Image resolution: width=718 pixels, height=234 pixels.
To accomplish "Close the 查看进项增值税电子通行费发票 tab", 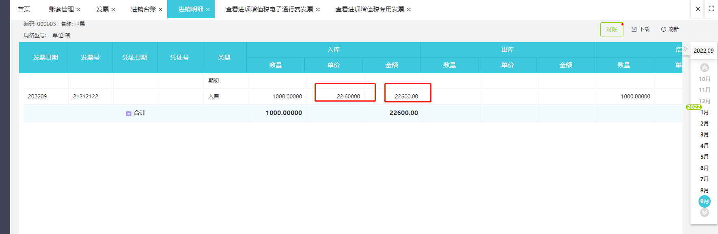I will click(x=318, y=10).
